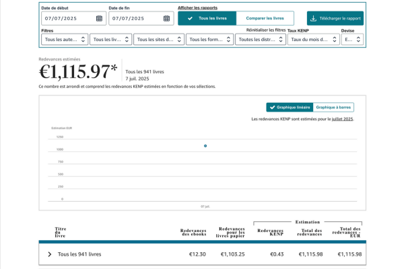Viewport: 404px width, 269px height.
Task: Select the Graphique linéaire chart option
Action: pyautogui.click(x=290, y=107)
